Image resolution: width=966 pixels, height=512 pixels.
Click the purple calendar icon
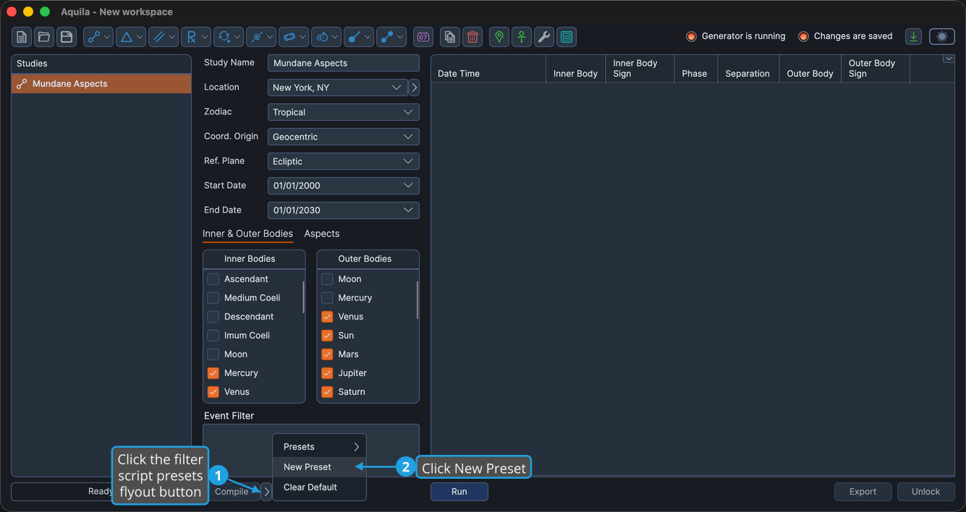point(423,37)
